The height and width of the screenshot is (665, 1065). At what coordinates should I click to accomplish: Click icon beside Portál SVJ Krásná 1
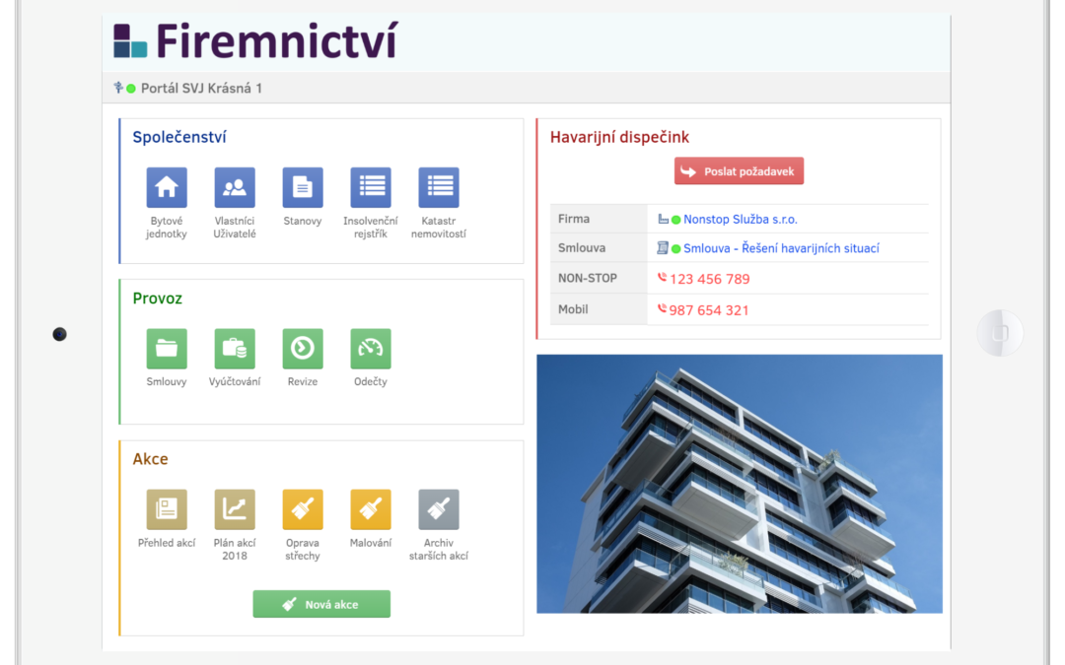118,88
